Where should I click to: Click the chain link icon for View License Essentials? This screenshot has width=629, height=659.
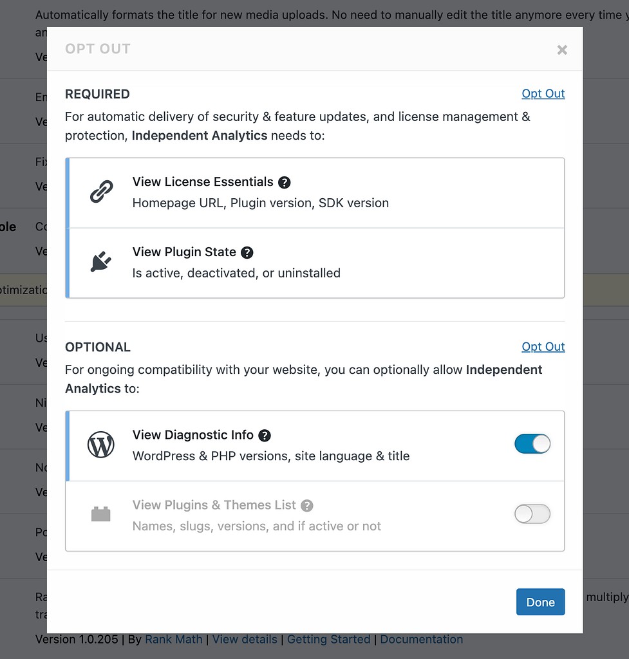pos(100,192)
